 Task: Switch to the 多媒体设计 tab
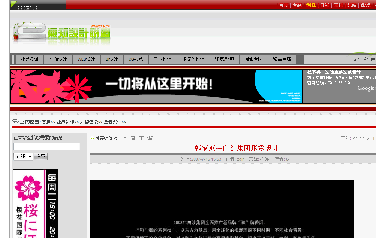point(193,59)
